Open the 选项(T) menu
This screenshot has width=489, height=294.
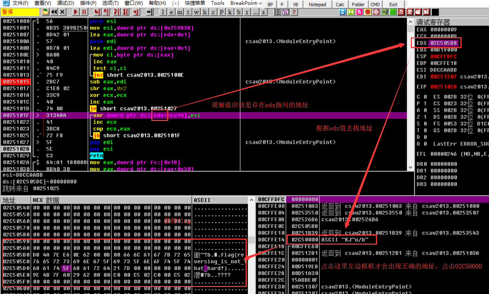click(110, 3)
